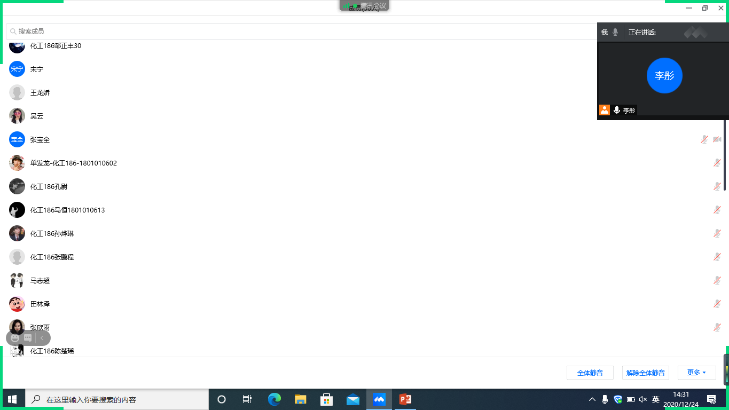Viewport: 729px width, 410px height.
Task: Click 化工186张鹏程's gray avatar
Action: 17,257
